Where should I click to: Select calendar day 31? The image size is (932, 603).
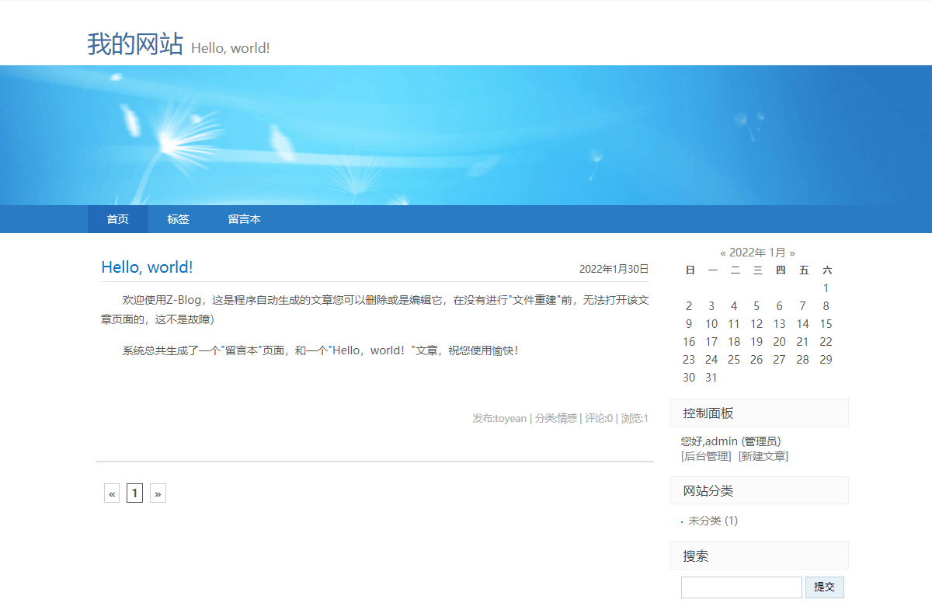click(x=711, y=378)
